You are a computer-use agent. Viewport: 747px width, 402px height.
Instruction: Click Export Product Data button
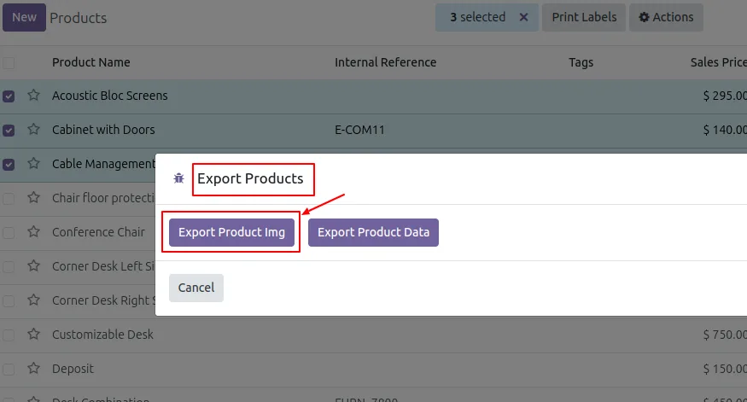(373, 232)
